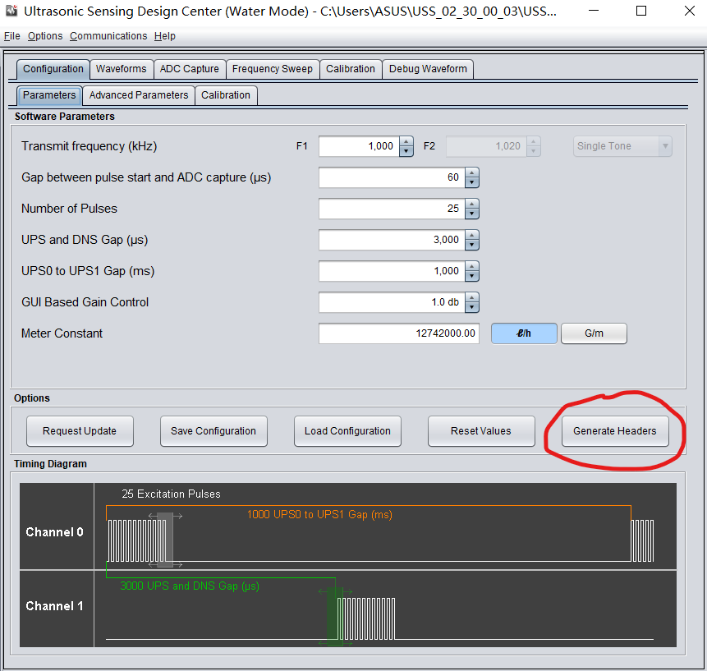
Task: Load a saved configuration
Action: click(347, 430)
